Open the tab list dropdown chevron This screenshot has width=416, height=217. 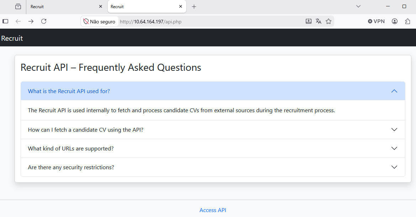(x=358, y=6)
